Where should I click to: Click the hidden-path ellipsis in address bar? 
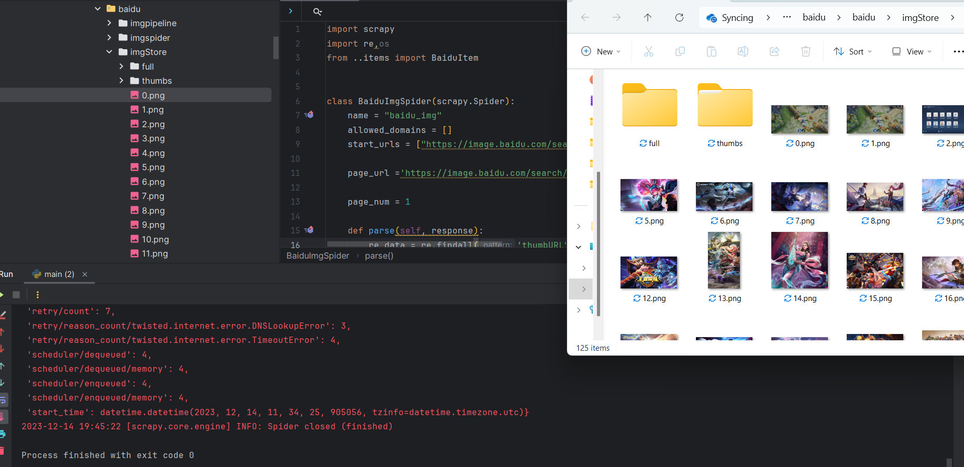[x=786, y=17]
